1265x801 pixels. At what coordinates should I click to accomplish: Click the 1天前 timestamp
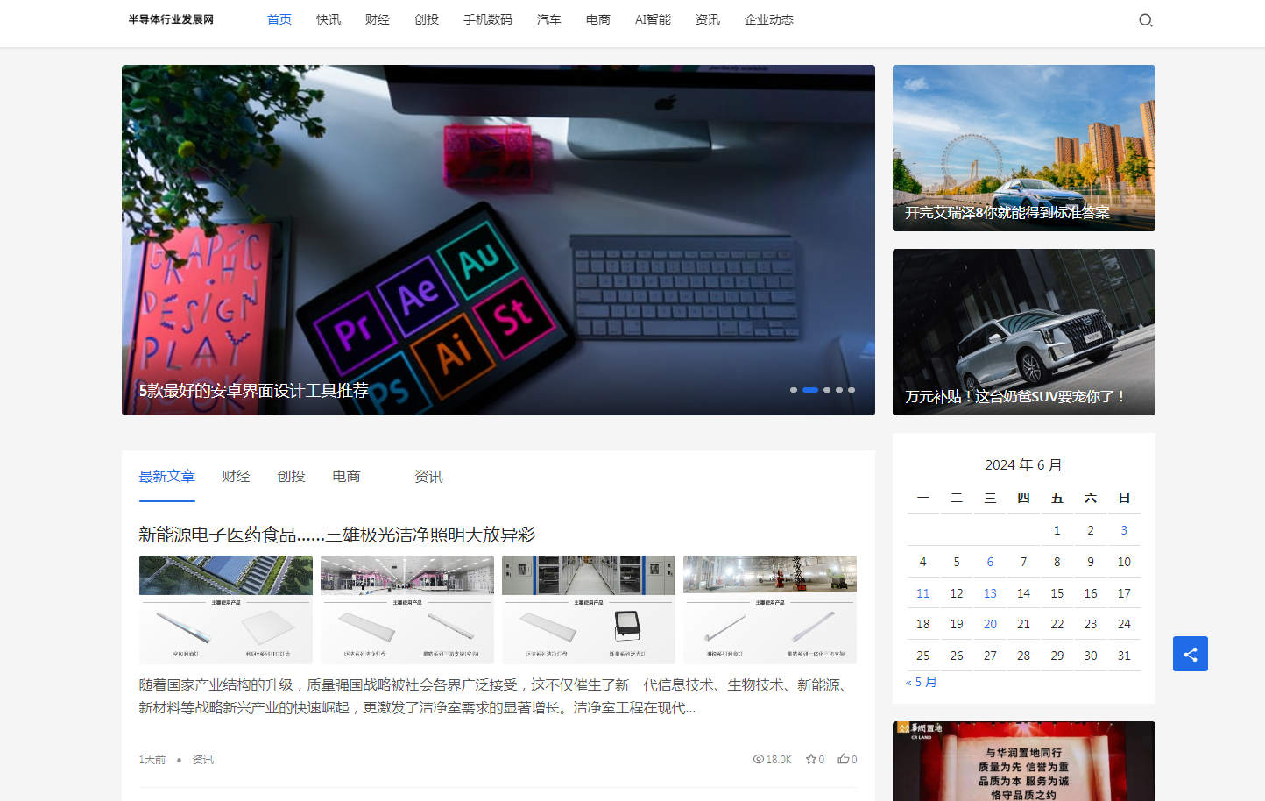(x=152, y=759)
